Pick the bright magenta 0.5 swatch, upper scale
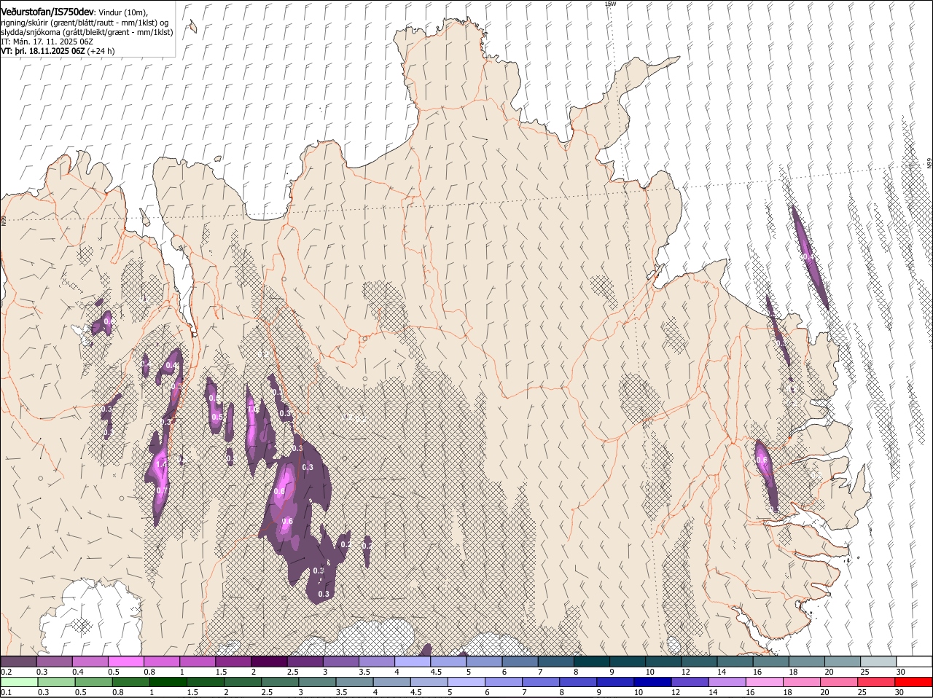This screenshot has height=698, width=933. tap(125, 662)
